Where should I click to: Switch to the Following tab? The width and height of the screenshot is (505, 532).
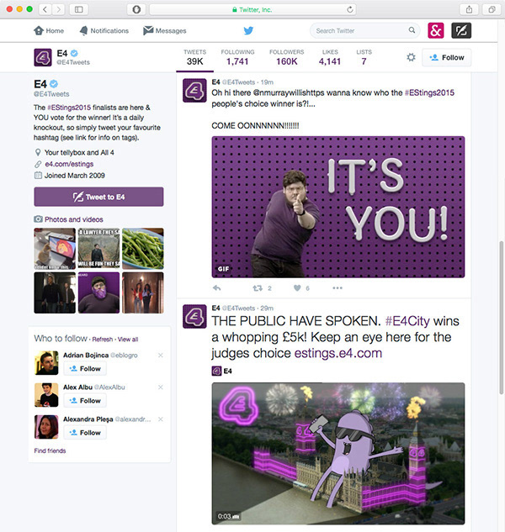point(237,57)
